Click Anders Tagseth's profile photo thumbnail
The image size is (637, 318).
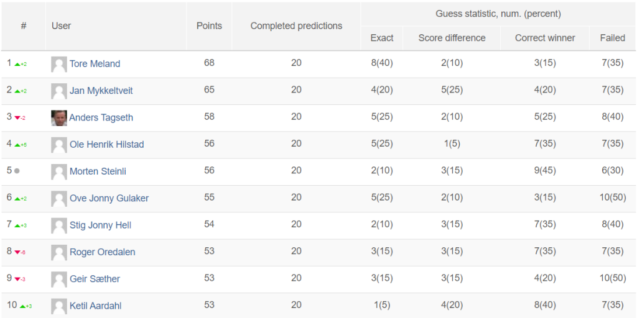[59, 118]
